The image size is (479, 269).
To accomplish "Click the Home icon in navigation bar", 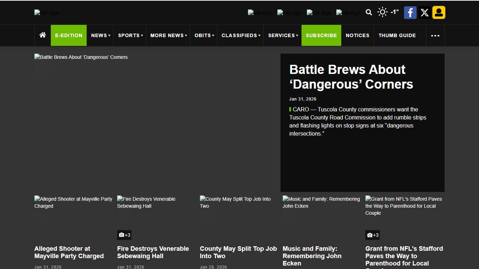I will tap(43, 35).
